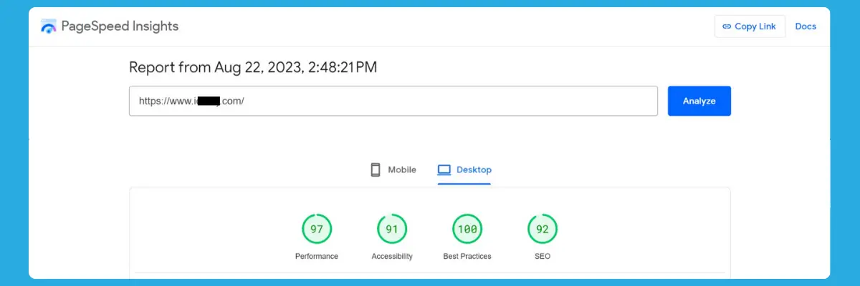This screenshot has width=860, height=286.
Task: Select the Desktop tab
Action: click(464, 170)
